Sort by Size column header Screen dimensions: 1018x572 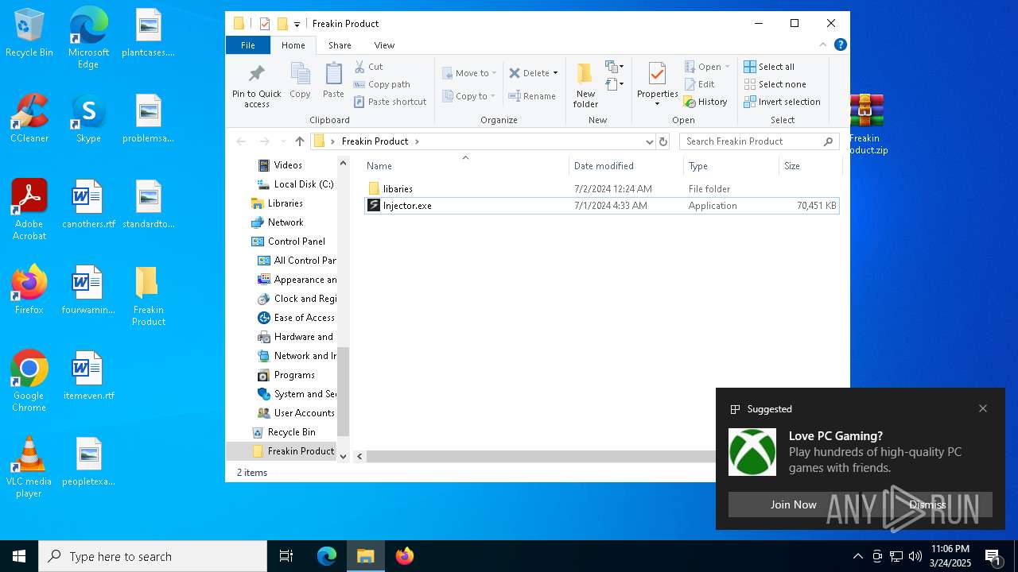(810, 166)
